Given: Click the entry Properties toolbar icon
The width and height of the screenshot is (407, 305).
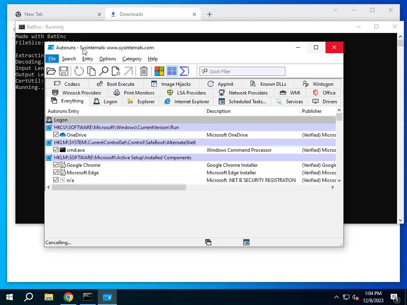Looking at the screenshot, I should [116, 71].
